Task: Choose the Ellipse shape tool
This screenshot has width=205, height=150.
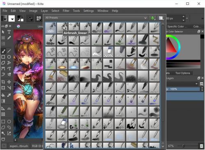Action: pyautogui.click(x=9, y=57)
